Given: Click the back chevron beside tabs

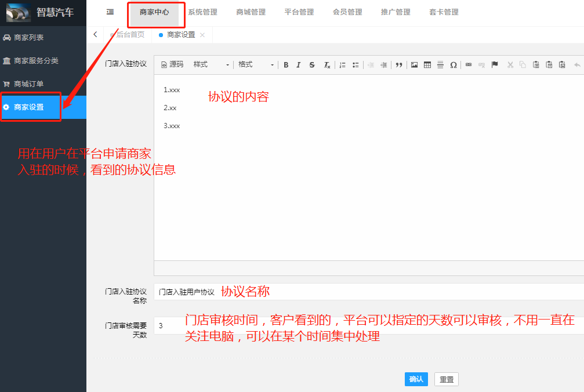Looking at the screenshot, I should tap(95, 34).
